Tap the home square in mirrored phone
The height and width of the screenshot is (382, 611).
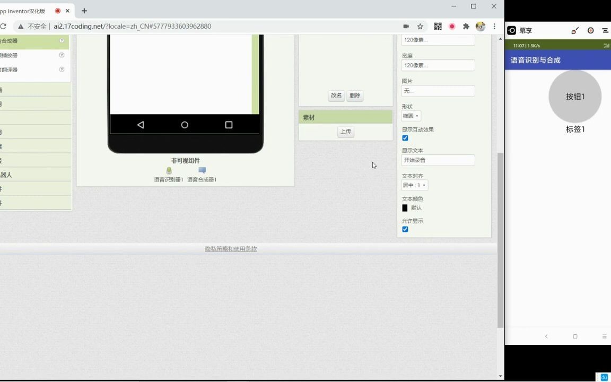click(575, 336)
